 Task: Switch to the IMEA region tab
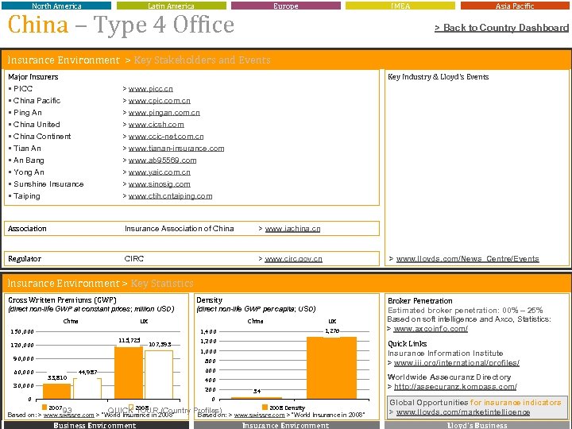(400, 6)
